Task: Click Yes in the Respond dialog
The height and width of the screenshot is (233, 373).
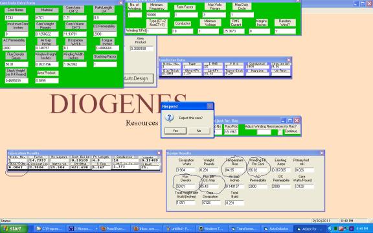Action: coord(175,131)
